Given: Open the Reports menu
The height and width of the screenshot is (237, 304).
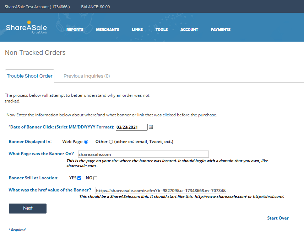Looking at the screenshot, I should (75, 30).
